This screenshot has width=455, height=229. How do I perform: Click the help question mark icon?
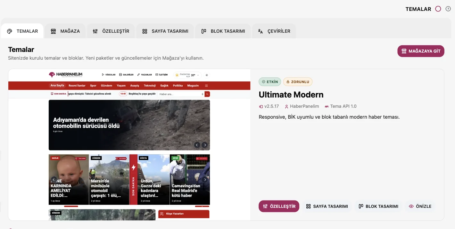coord(448,9)
